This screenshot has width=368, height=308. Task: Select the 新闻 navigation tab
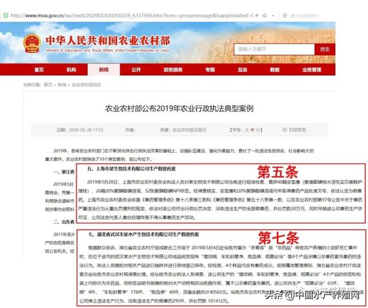[103, 70]
